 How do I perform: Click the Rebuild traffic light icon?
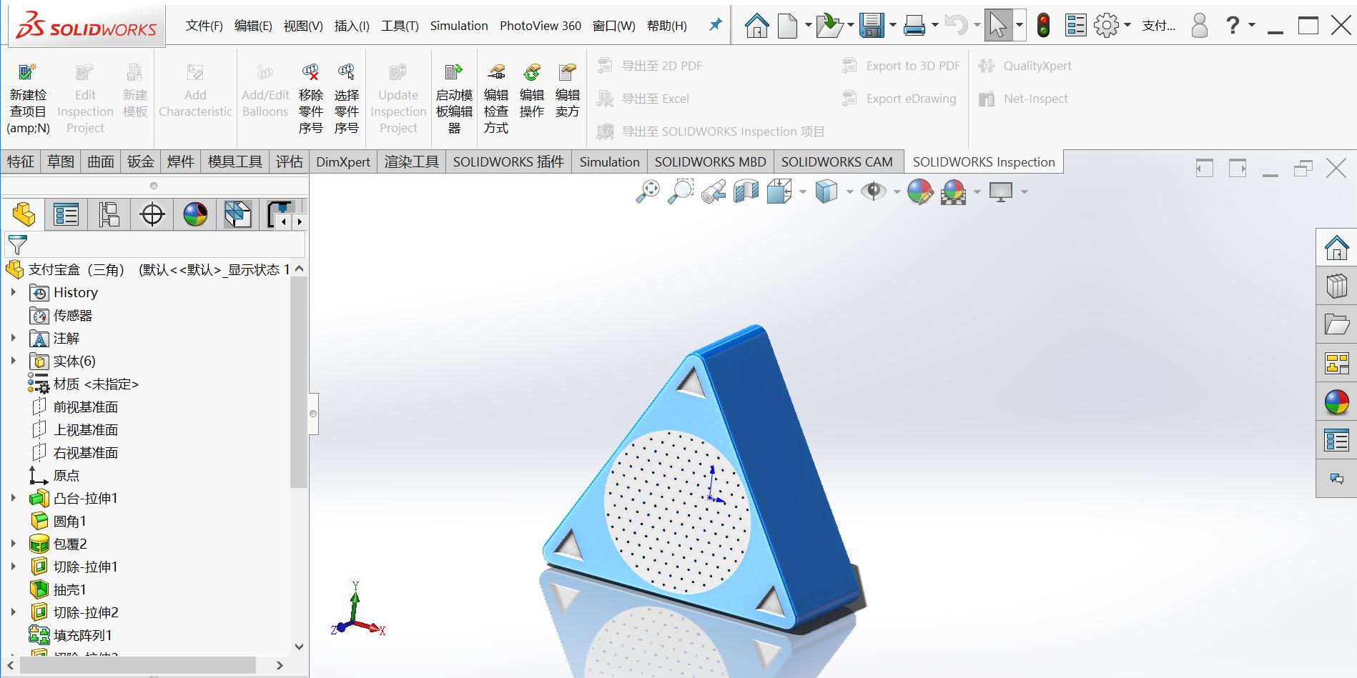click(x=1043, y=26)
